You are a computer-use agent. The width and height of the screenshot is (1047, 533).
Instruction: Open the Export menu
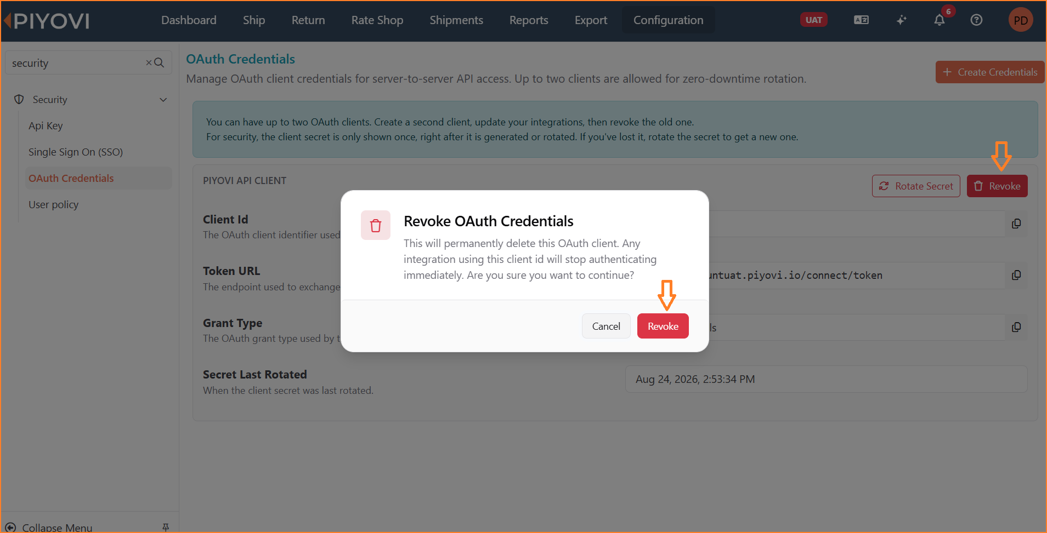pos(591,20)
